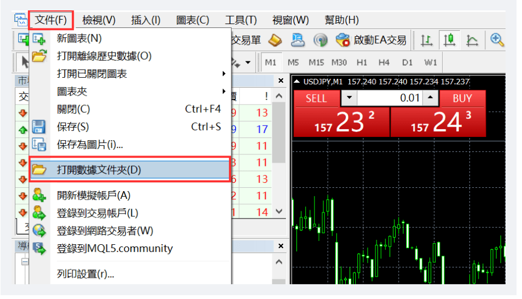Click the cloud VPS hosting icon
Image resolution: width=522 pixels, height=299 pixels.
[x=298, y=40]
